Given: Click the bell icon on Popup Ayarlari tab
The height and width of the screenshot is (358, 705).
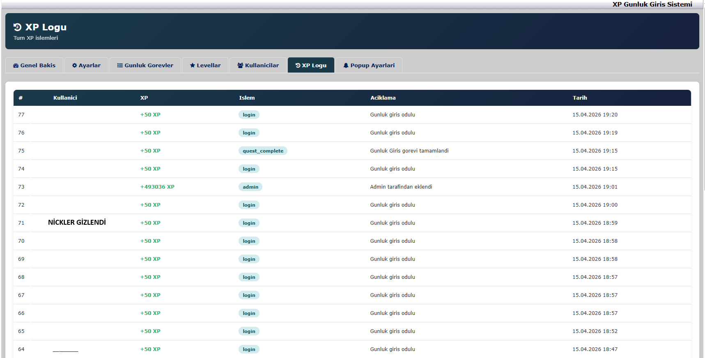Looking at the screenshot, I should (346, 66).
